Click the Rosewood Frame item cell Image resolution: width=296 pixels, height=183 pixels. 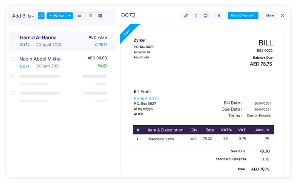161,139
